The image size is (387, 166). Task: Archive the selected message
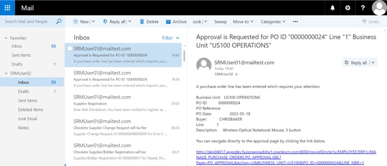pos(176,22)
